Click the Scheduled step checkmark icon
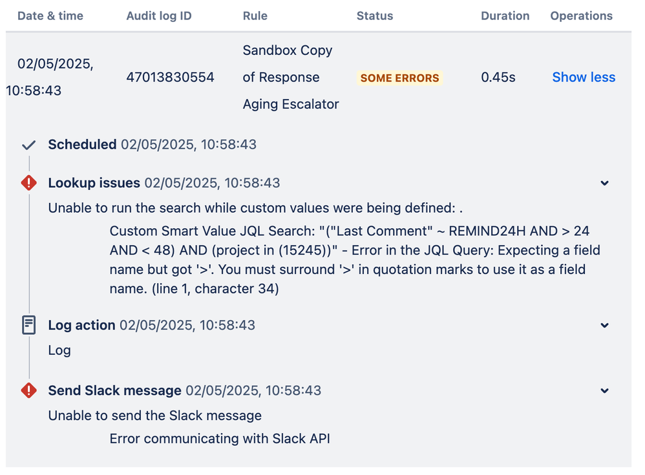This screenshot has height=475, width=645. click(x=29, y=145)
